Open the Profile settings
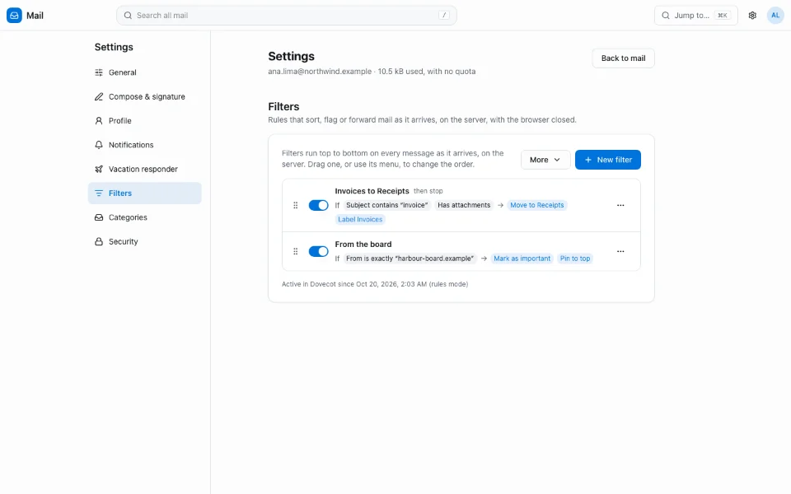 coord(145,121)
